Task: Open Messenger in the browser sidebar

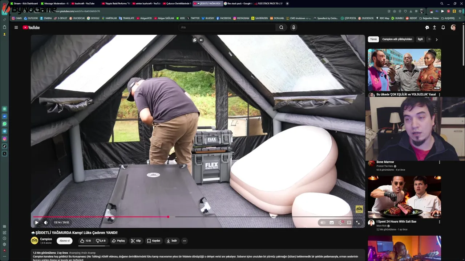Action: 4,116
